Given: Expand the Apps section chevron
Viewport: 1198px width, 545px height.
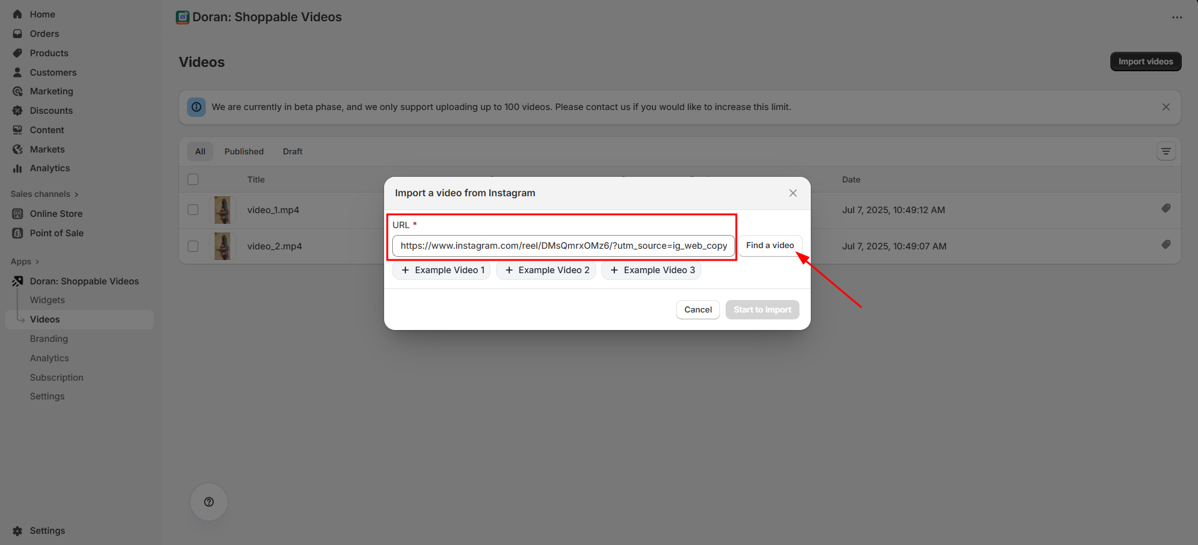Looking at the screenshot, I should point(38,262).
